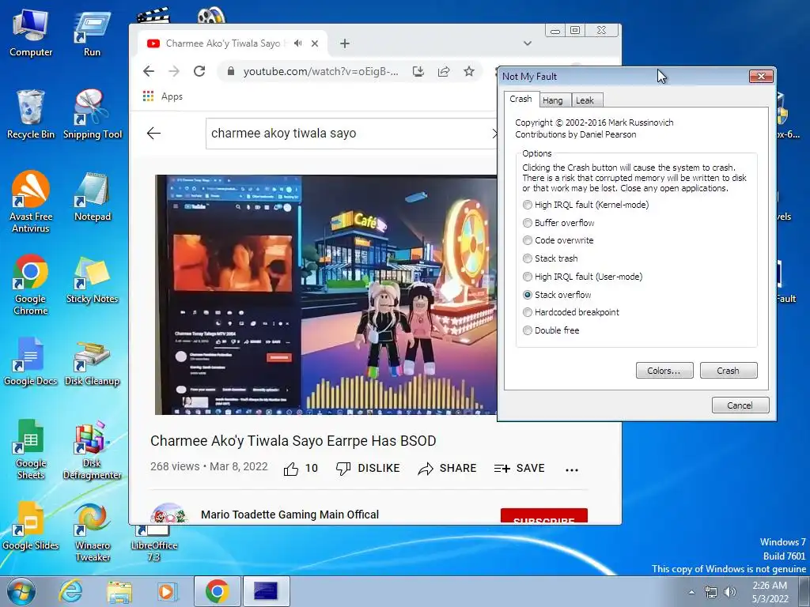Click the share page icon in the address bar

[x=443, y=71]
